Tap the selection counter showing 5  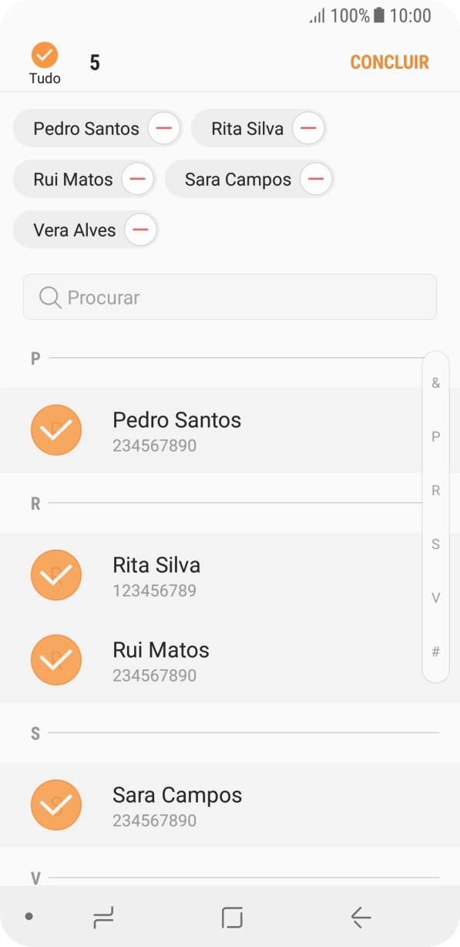tap(96, 62)
